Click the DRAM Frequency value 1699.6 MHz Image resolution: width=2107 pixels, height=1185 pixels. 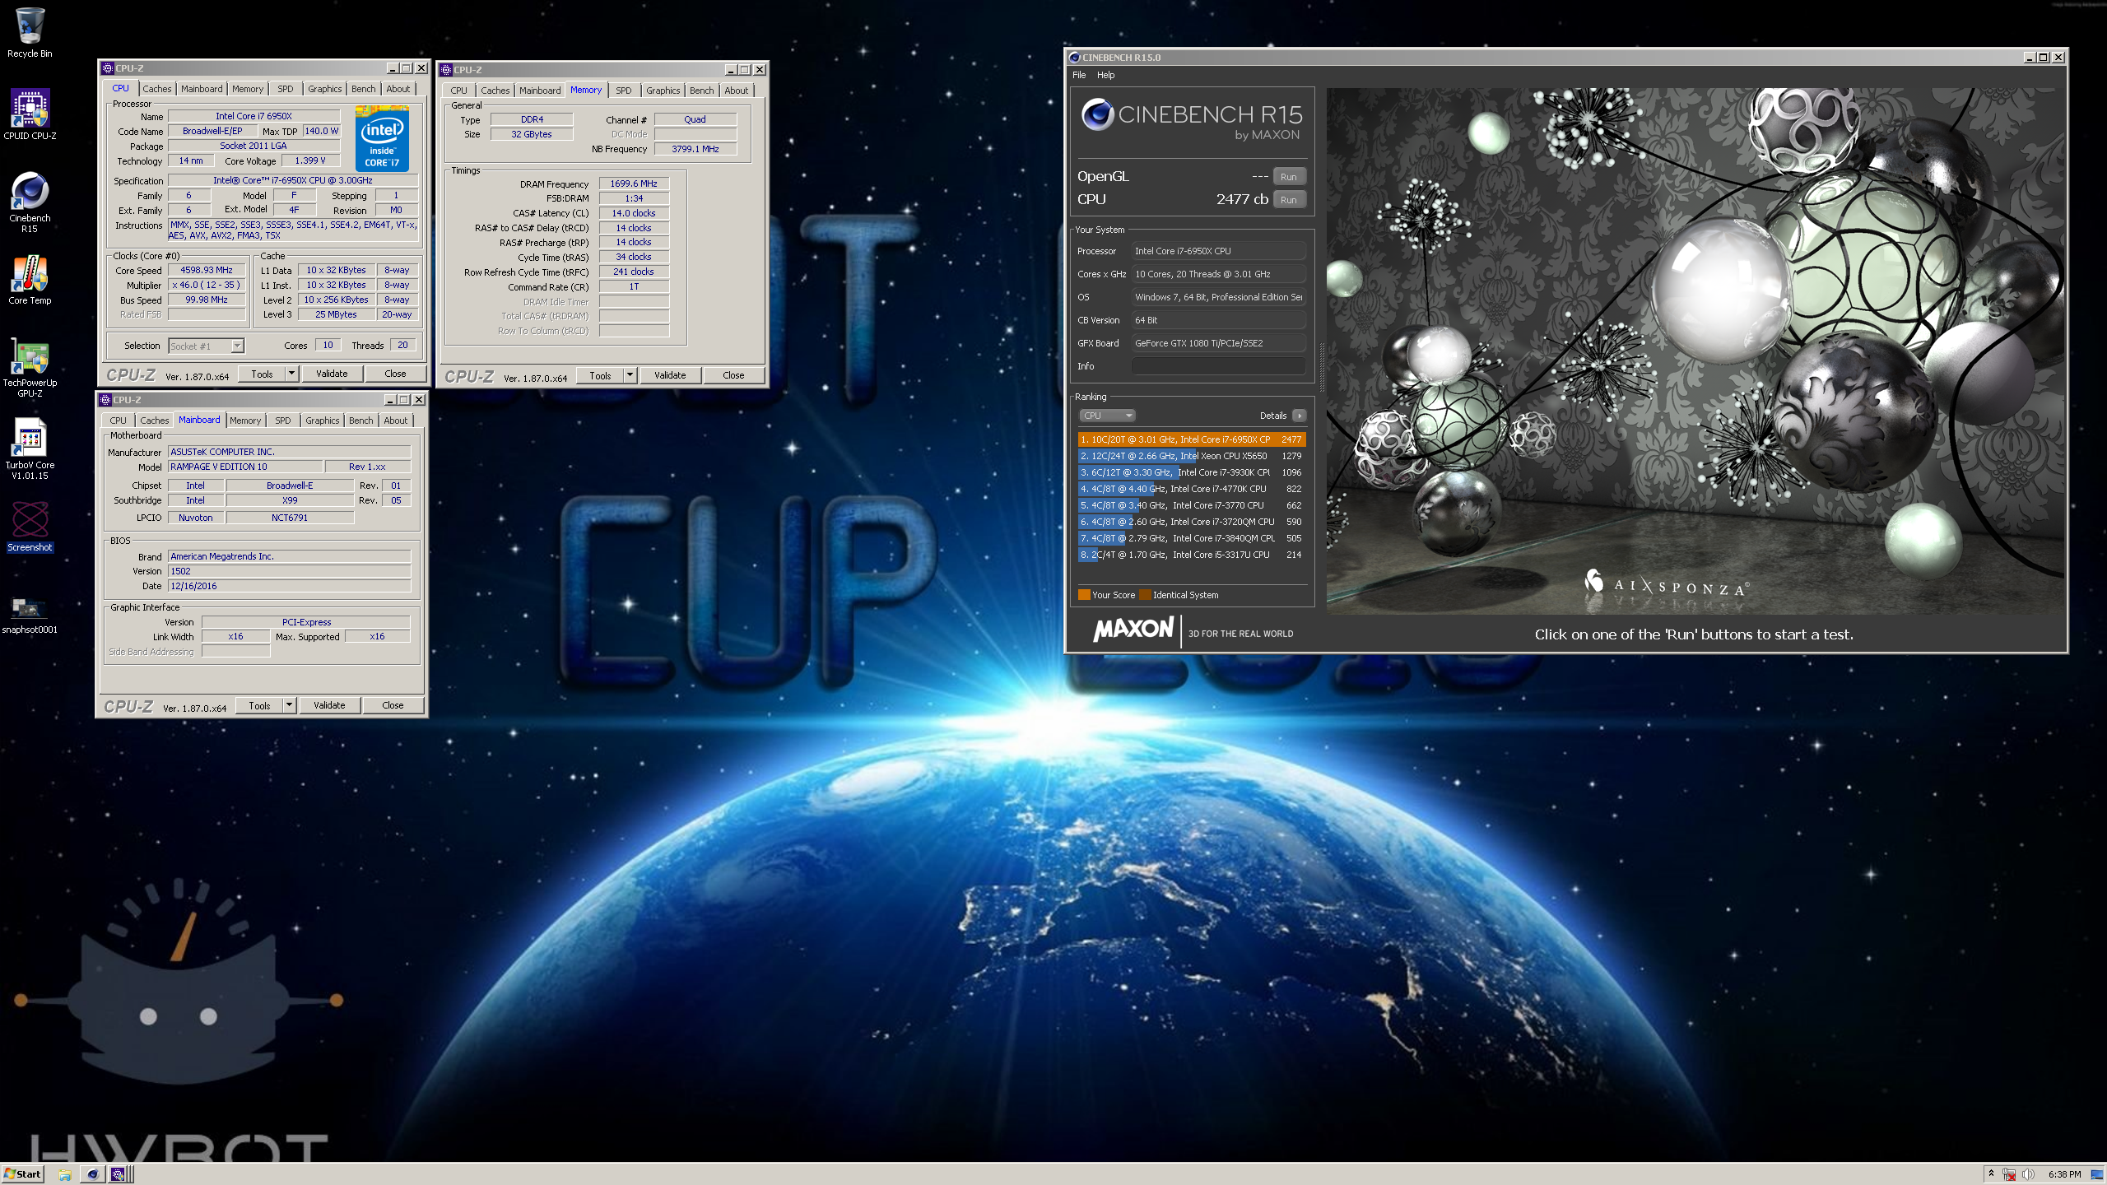coord(634,184)
